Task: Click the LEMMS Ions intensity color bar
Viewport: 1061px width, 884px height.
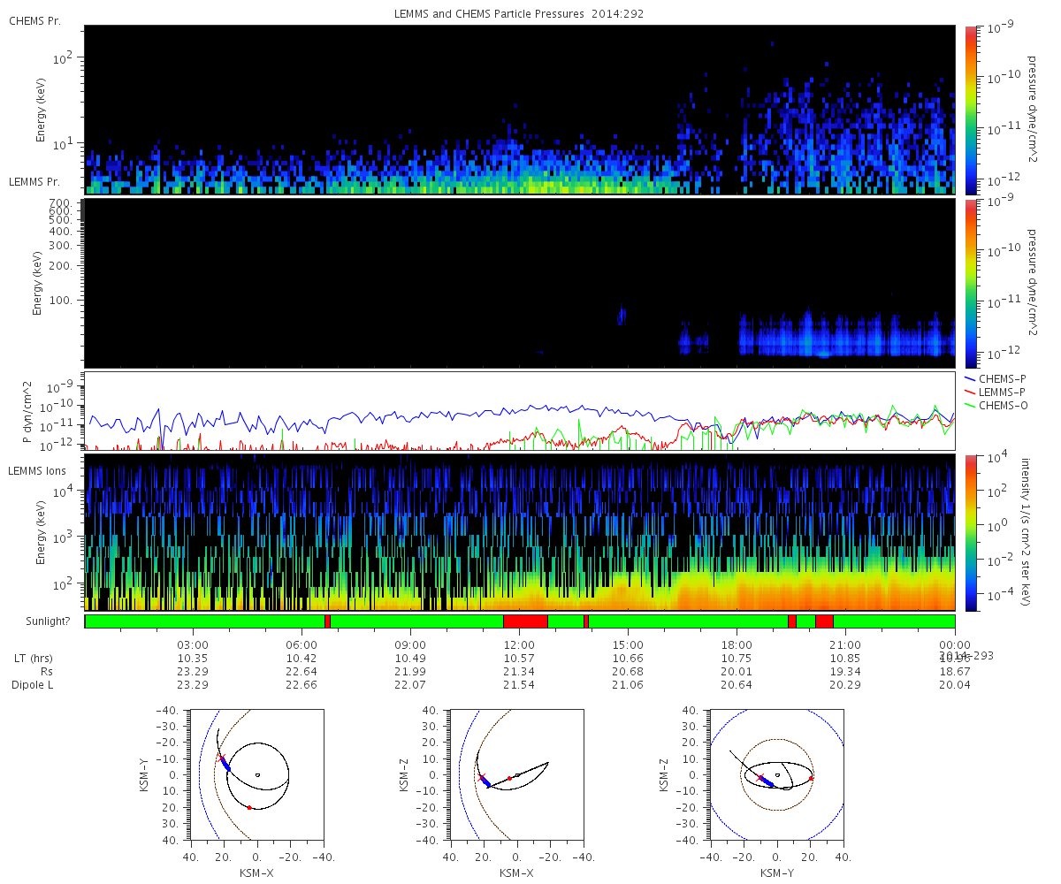Action: (970, 532)
